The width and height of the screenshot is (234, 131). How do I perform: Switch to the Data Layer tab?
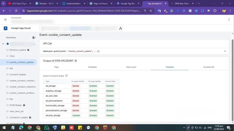(131, 67)
